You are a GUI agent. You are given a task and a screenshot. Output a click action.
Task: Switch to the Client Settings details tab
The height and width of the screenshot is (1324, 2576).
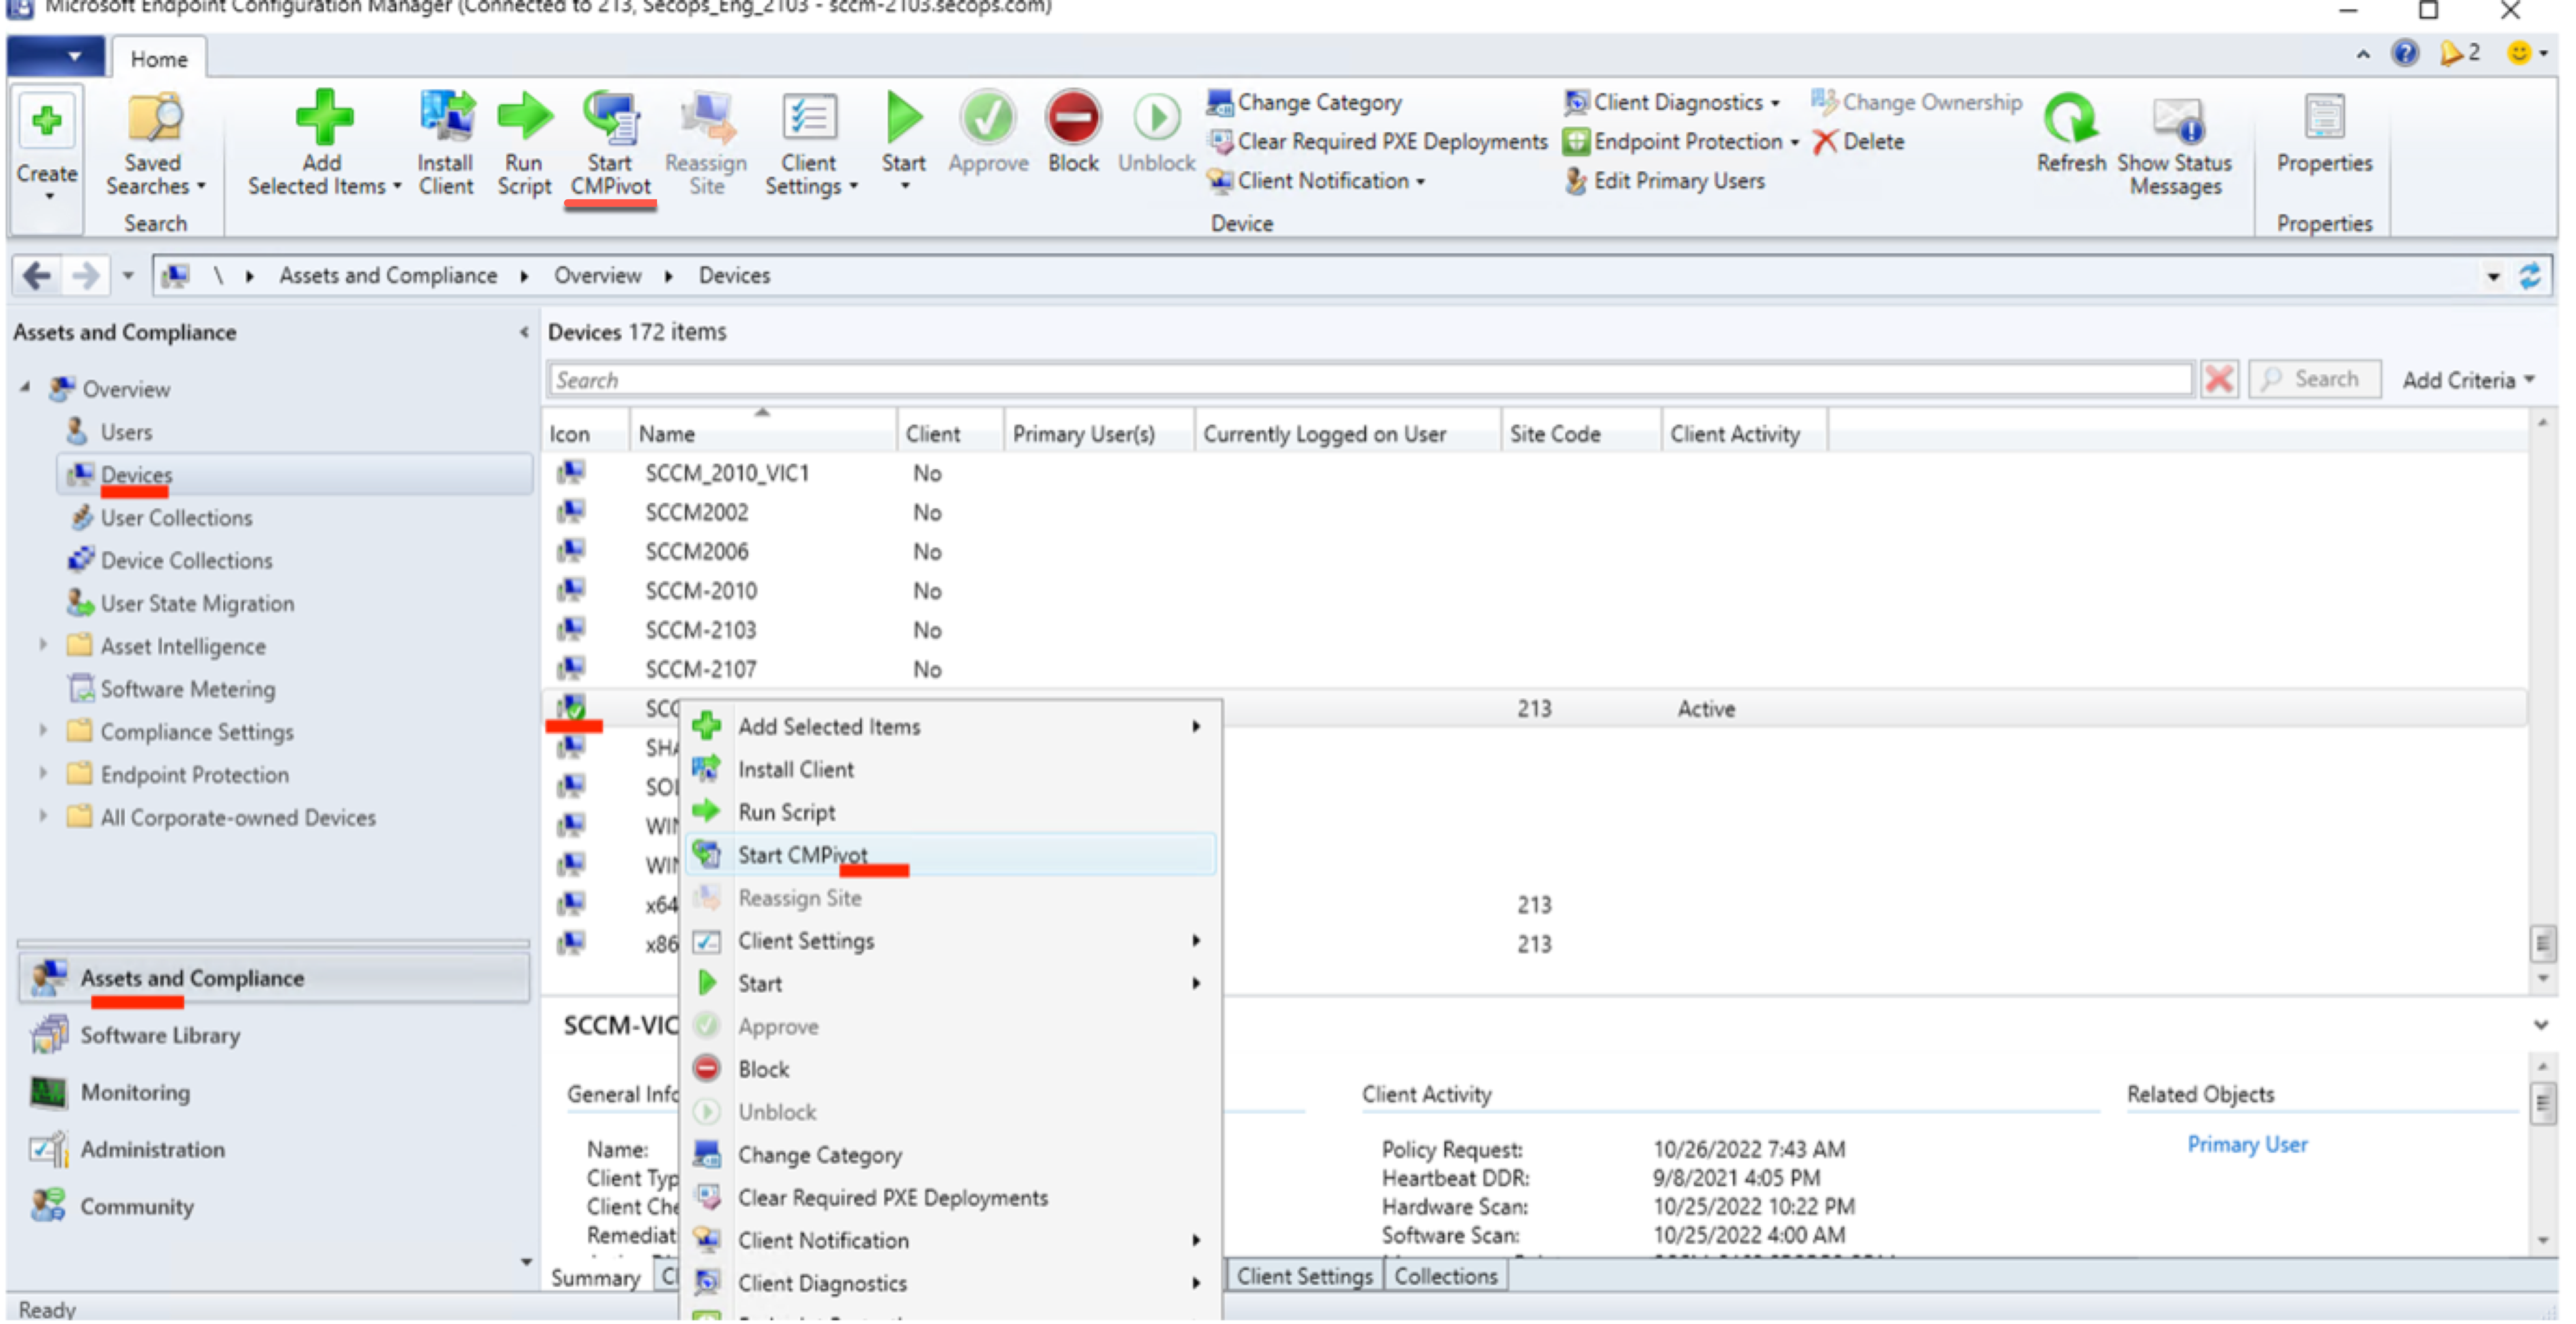pyautogui.click(x=1304, y=1276)
